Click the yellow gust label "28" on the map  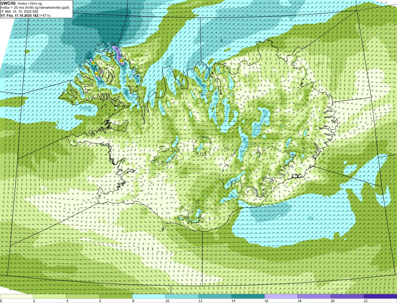[x=96, y=73]
